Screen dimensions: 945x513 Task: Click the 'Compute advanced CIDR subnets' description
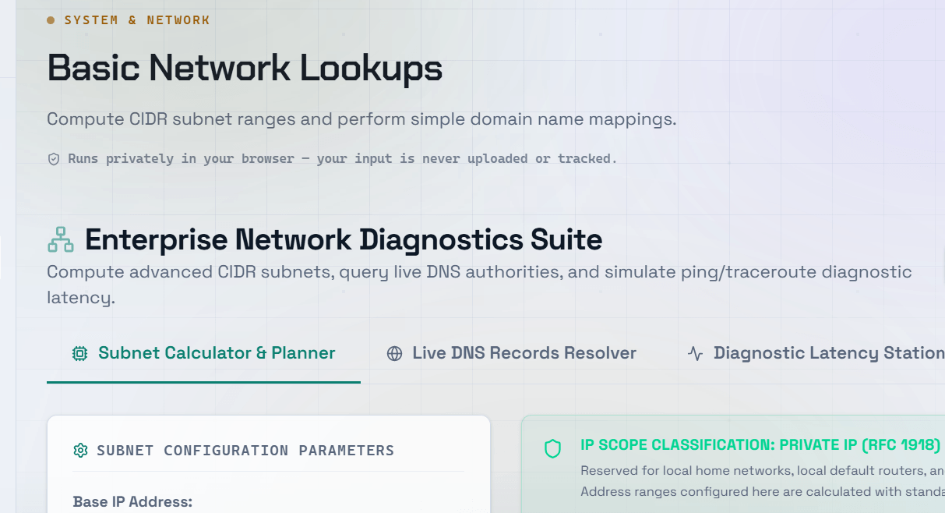point(479,285)
